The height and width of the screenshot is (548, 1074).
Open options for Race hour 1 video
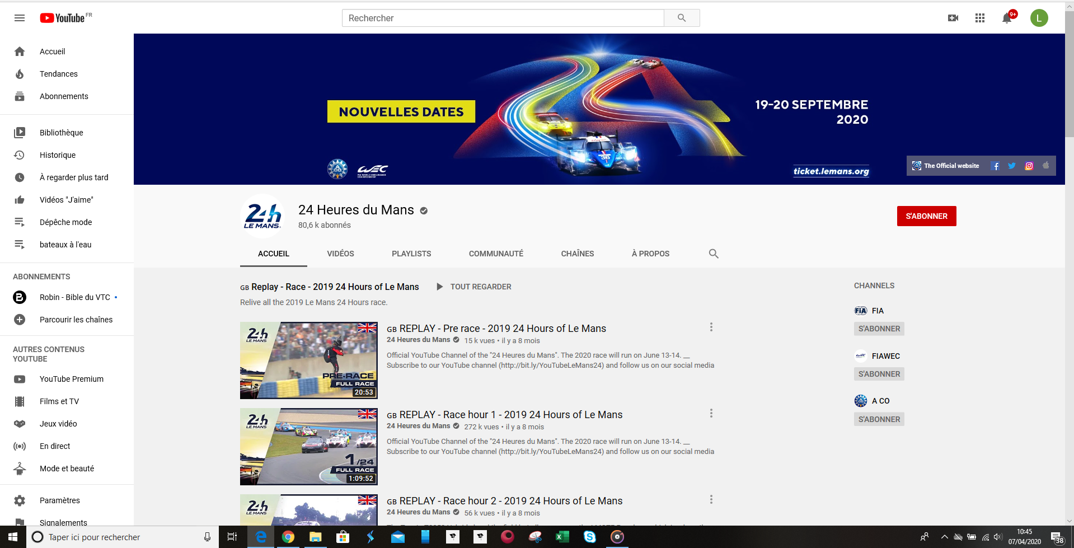(711, 414)
